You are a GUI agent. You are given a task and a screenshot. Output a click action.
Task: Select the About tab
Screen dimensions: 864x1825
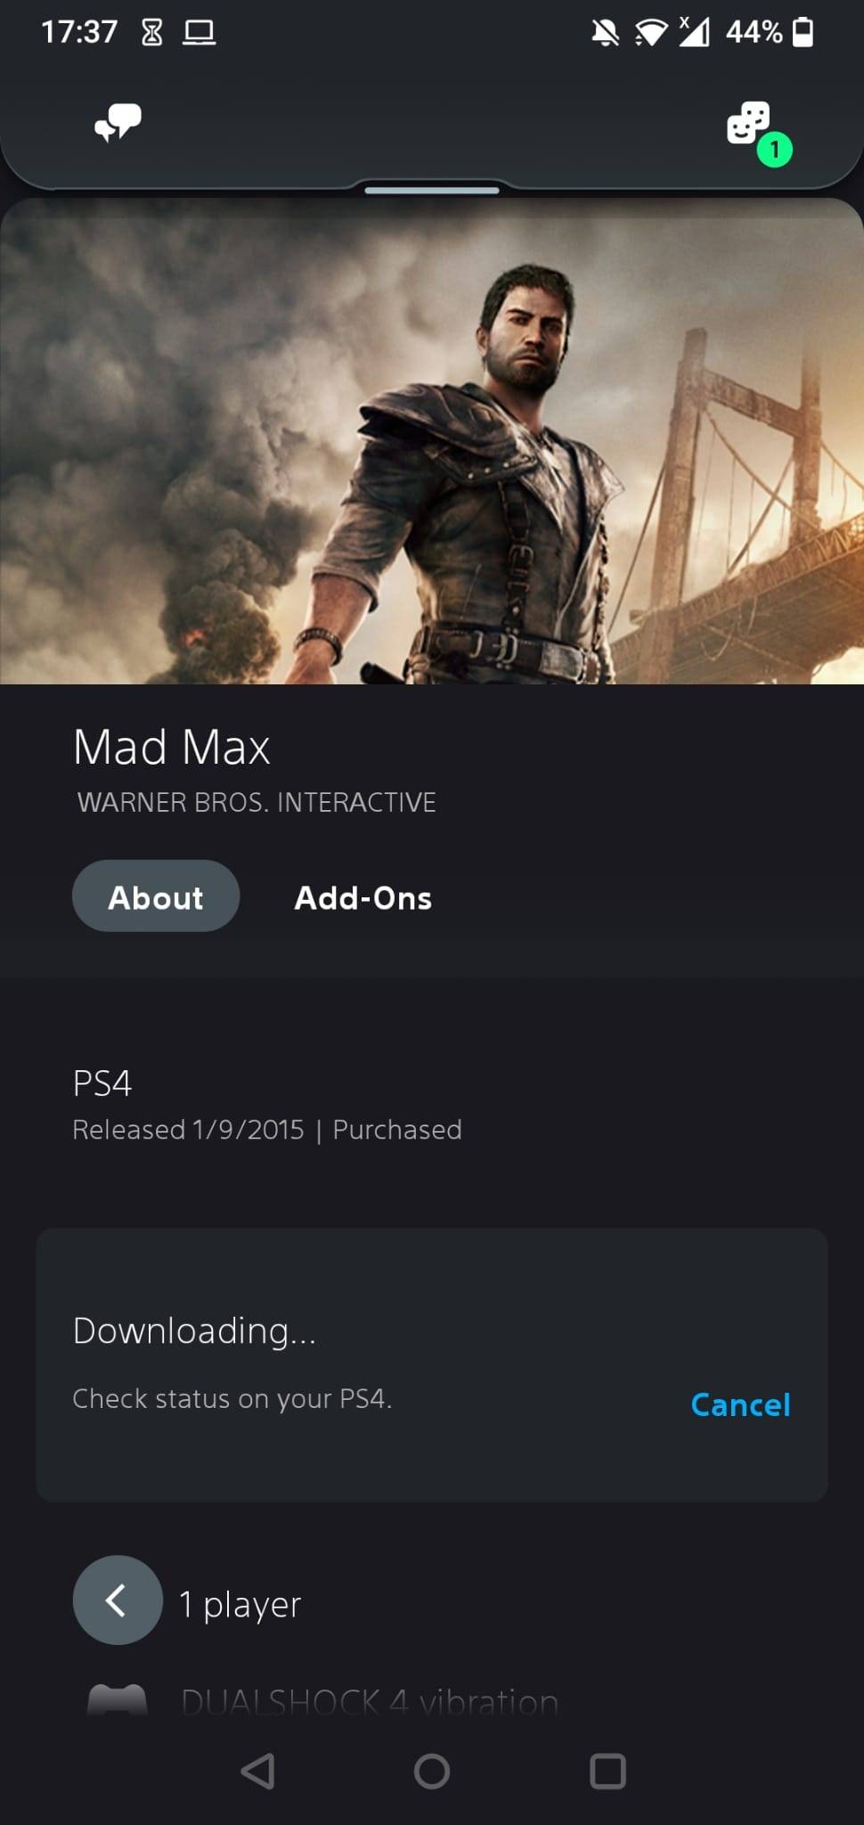156,896
